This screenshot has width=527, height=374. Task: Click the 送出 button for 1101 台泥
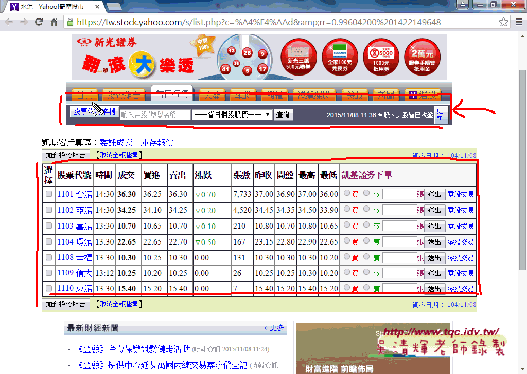(434, 194)
